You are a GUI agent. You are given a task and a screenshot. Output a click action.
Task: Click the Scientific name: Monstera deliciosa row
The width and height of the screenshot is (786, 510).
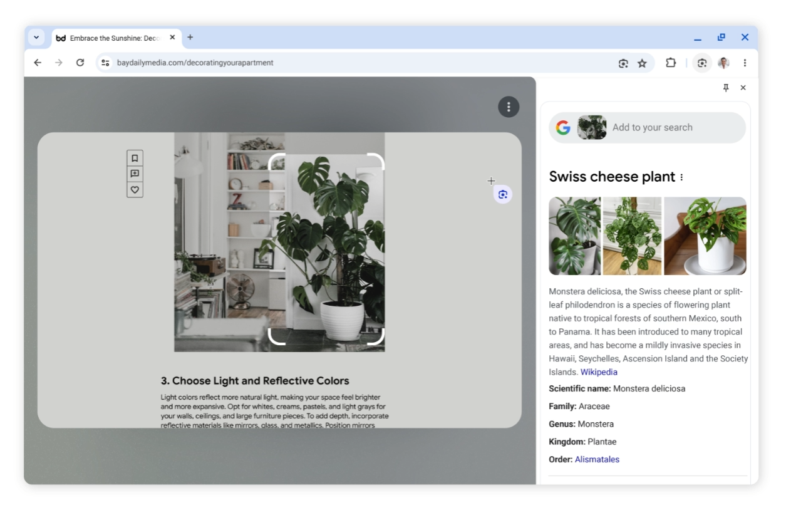617,388
